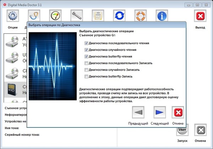Uncheck Диагностика butterfly-чтения
The width and height of the screenshot is (213, 149).
coord(86,56)
